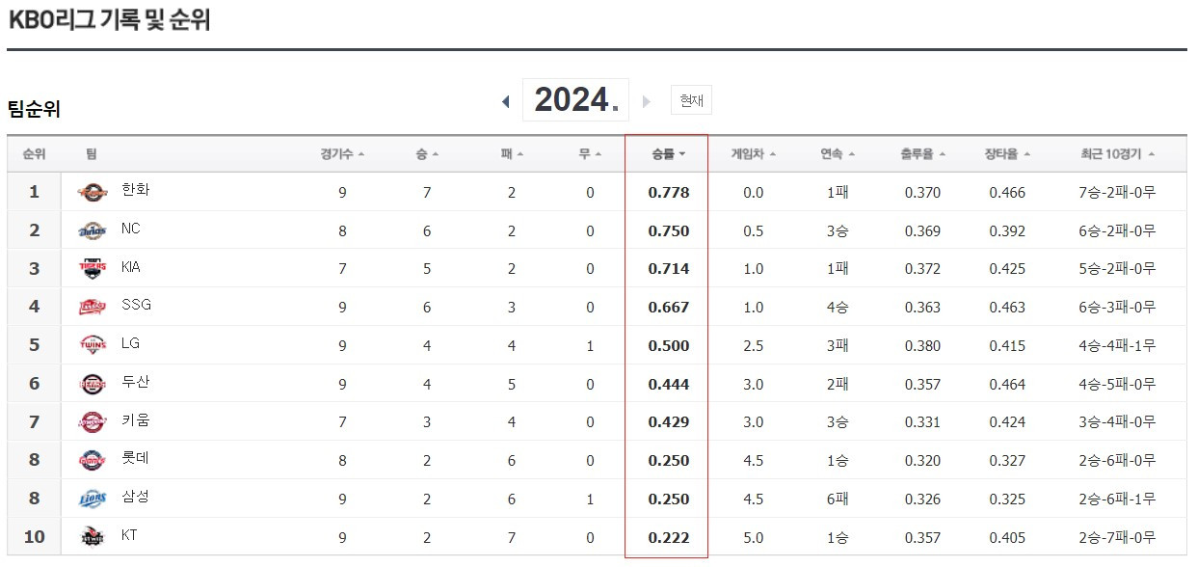The width and height of the screenshot is (1197, 567).
Task: Switch to the 팀순위 section
Action: click(36, 109)
